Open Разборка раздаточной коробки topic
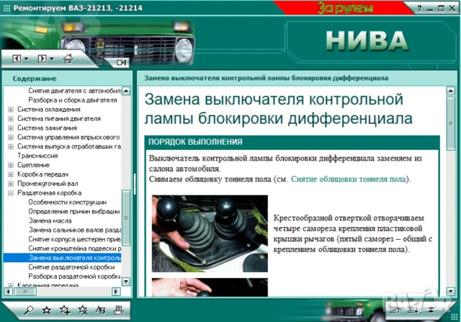 click(75, 277)
